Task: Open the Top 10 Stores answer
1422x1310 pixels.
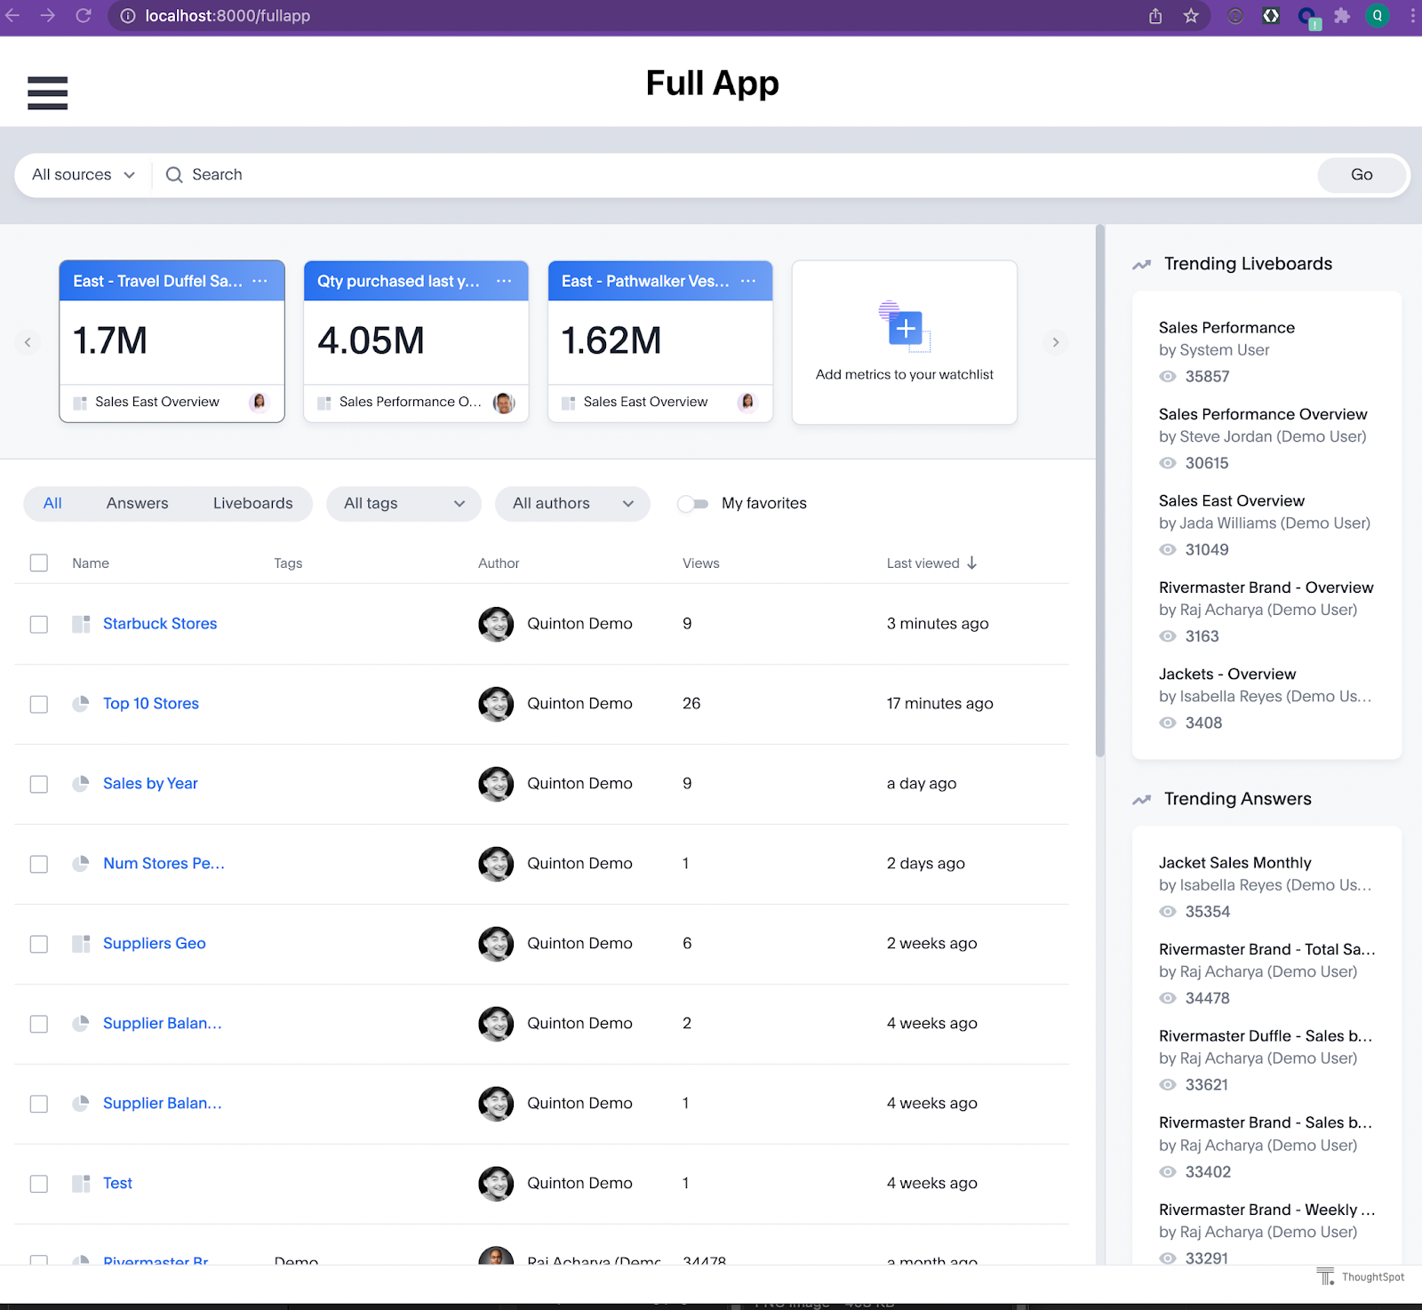Action: click(x=151, y=704)
